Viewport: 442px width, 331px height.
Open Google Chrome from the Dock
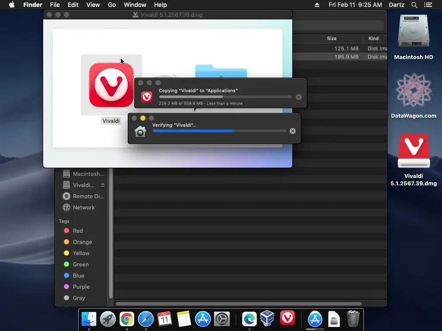pyautogui.click(x=127, y=319)
